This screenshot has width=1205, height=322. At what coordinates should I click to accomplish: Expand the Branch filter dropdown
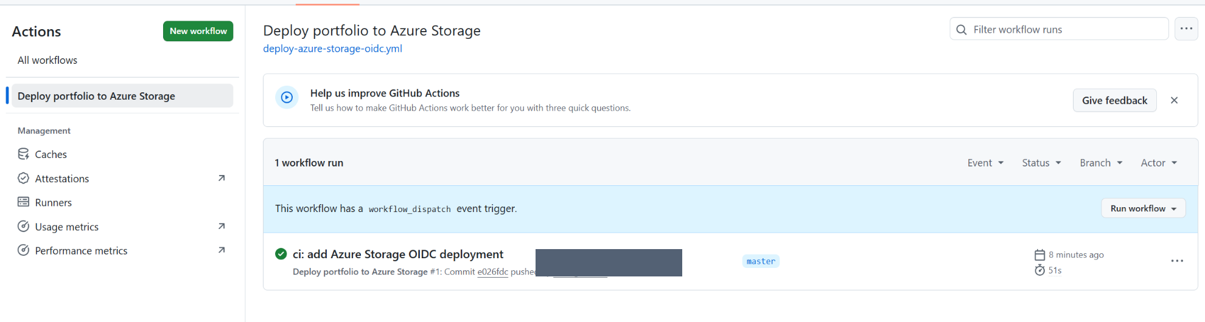tap(1101, 163)
